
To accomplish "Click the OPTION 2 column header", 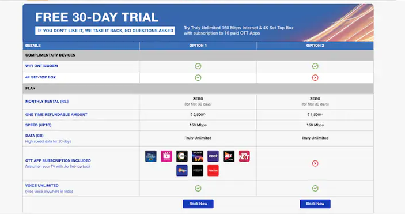I will [315, 46].
